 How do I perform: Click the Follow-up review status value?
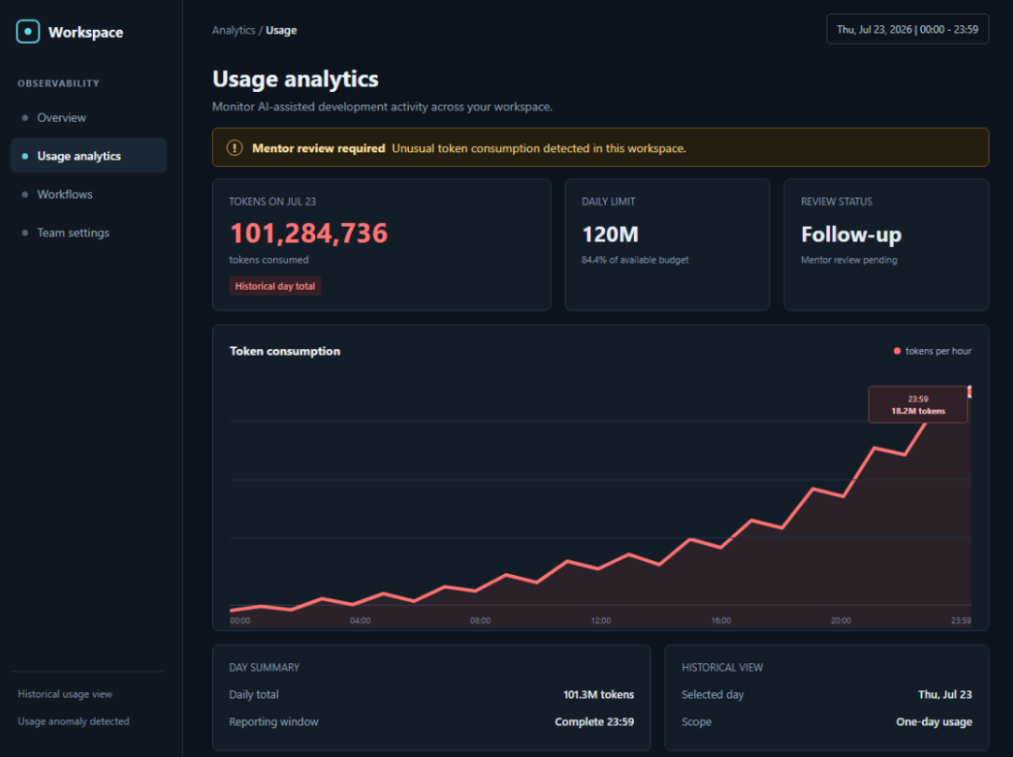pos(851,235)
